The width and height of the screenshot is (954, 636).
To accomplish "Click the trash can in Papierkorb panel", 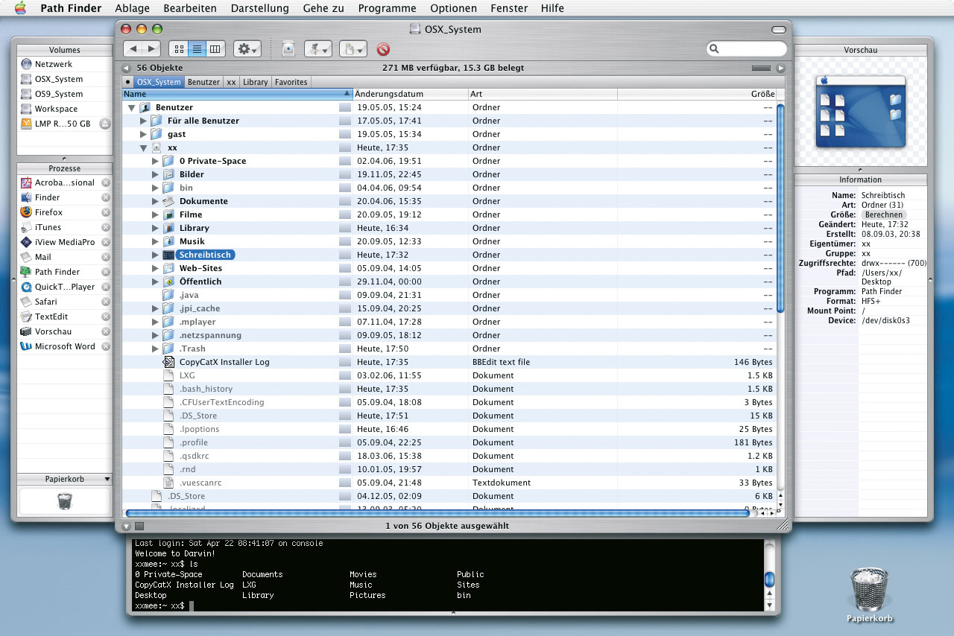I will [65, 501].
